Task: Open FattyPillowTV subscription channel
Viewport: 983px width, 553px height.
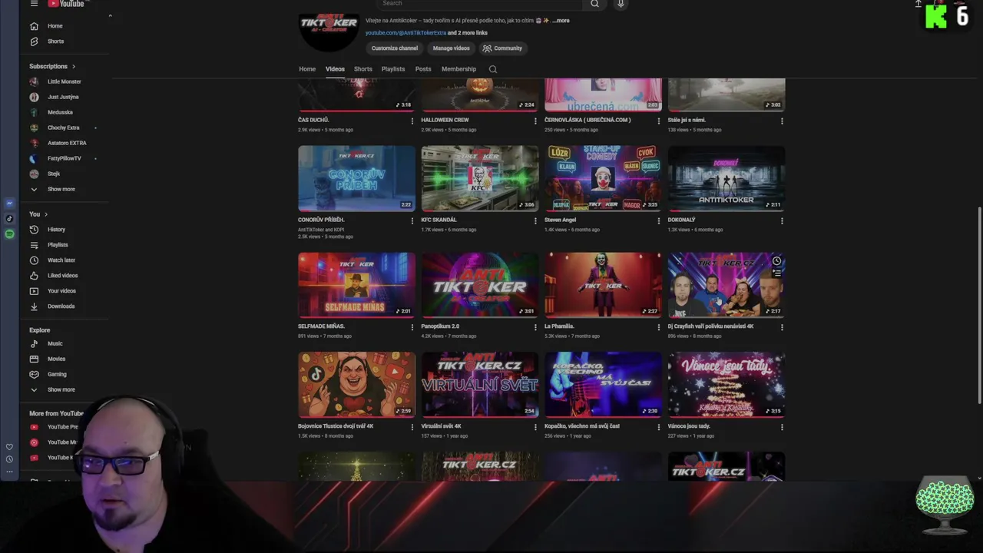Action: (64, 158)
